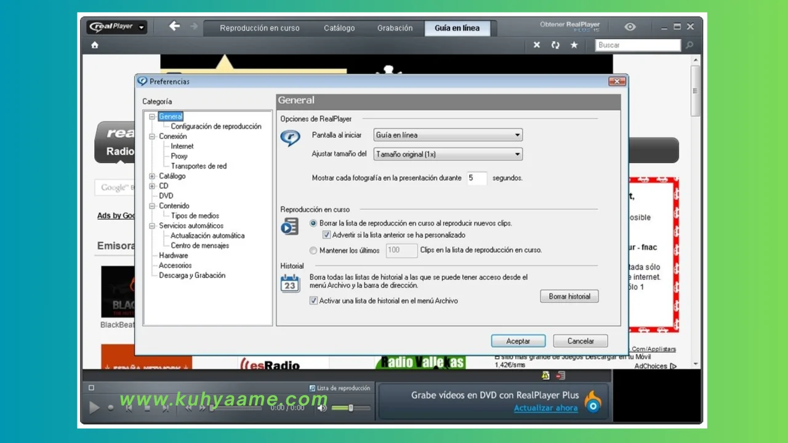Click the DVD burn flame icon
Screen dimensions: 788x443
593,402
